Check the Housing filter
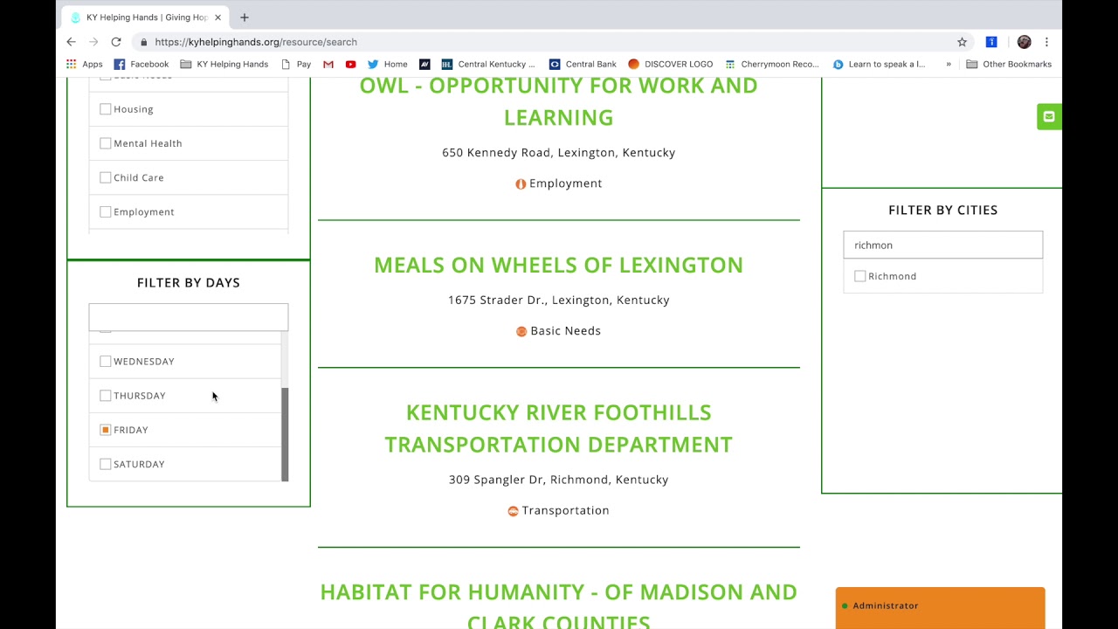The width and height of the screenshot is (1118, 629). pyautogui.click(x=106, y=109)
